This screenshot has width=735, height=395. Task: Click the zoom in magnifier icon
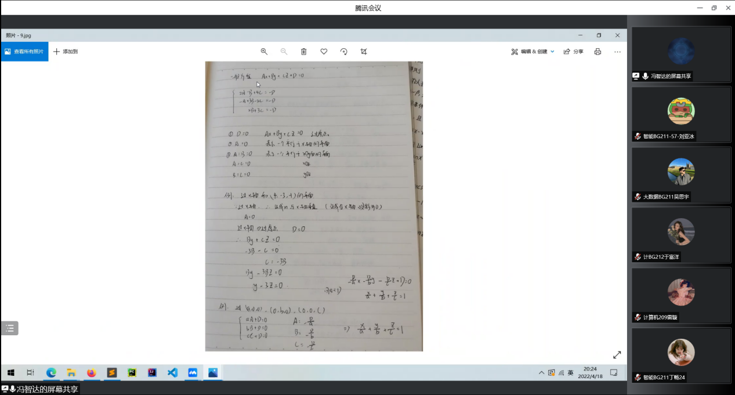point(264,52)
